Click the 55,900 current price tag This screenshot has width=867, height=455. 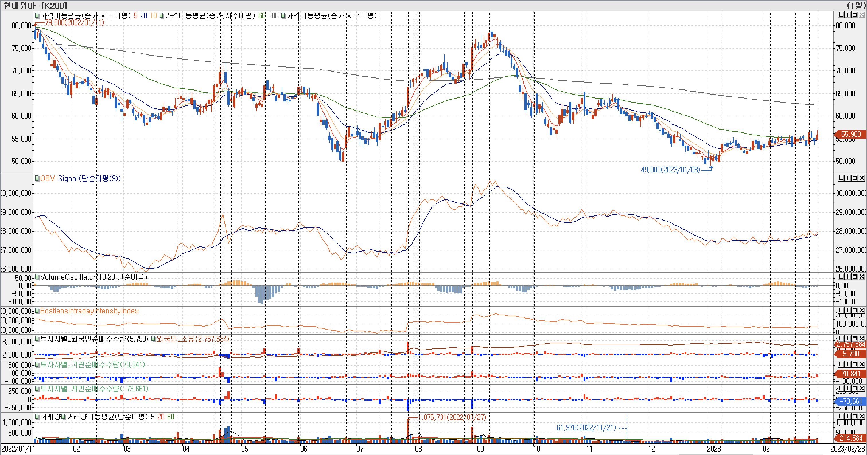click(x=851, y=134)
